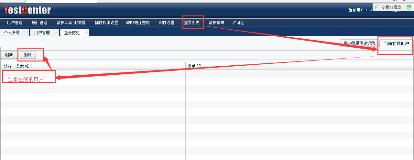Sort by 登录 IP column header
The width and height of the screenshot is (414, 160).
click(300, 66)
